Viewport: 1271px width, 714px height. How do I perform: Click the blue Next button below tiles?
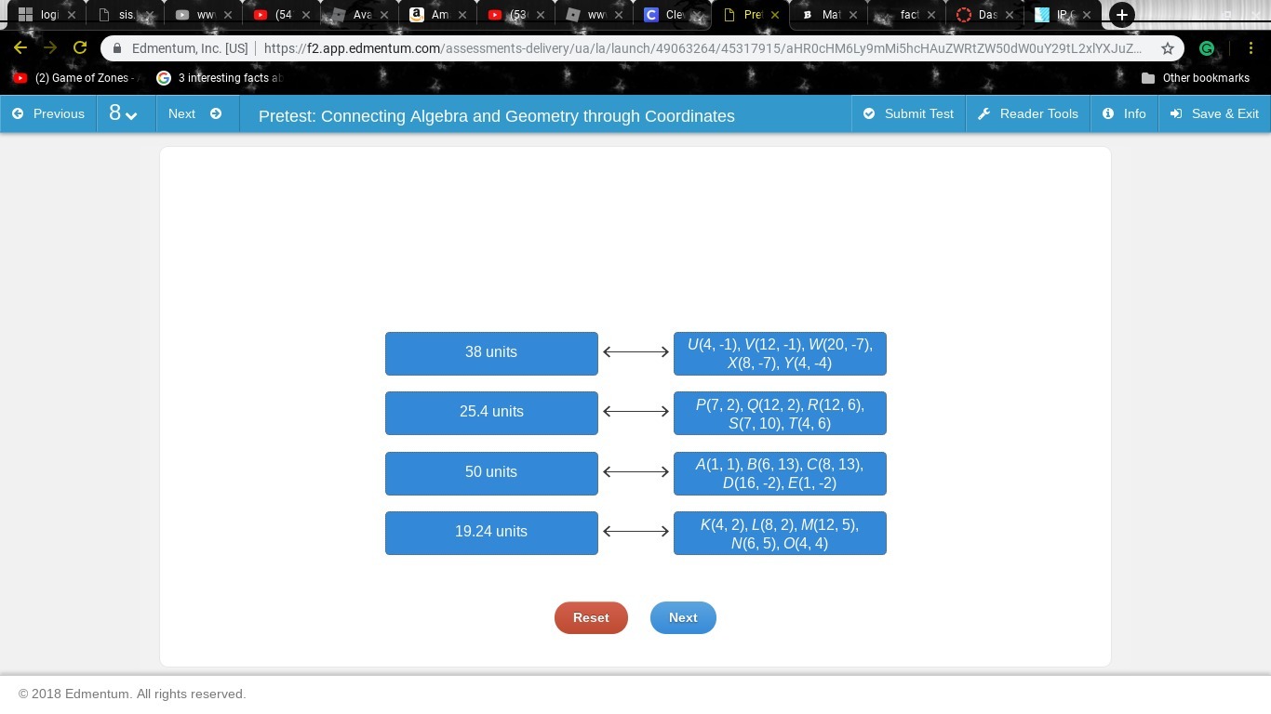[683, 617]
